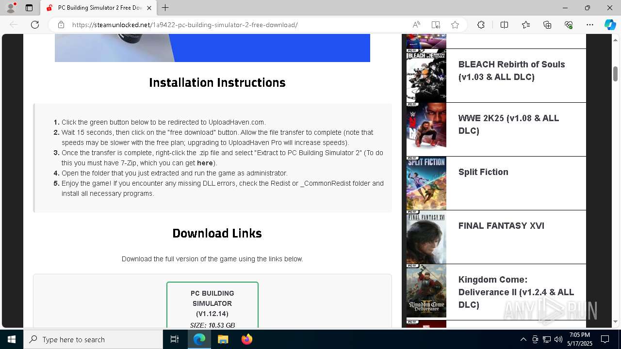Open the Meet Now tray icon
This screenshot has height=349, width=621.
pos(535,339)
